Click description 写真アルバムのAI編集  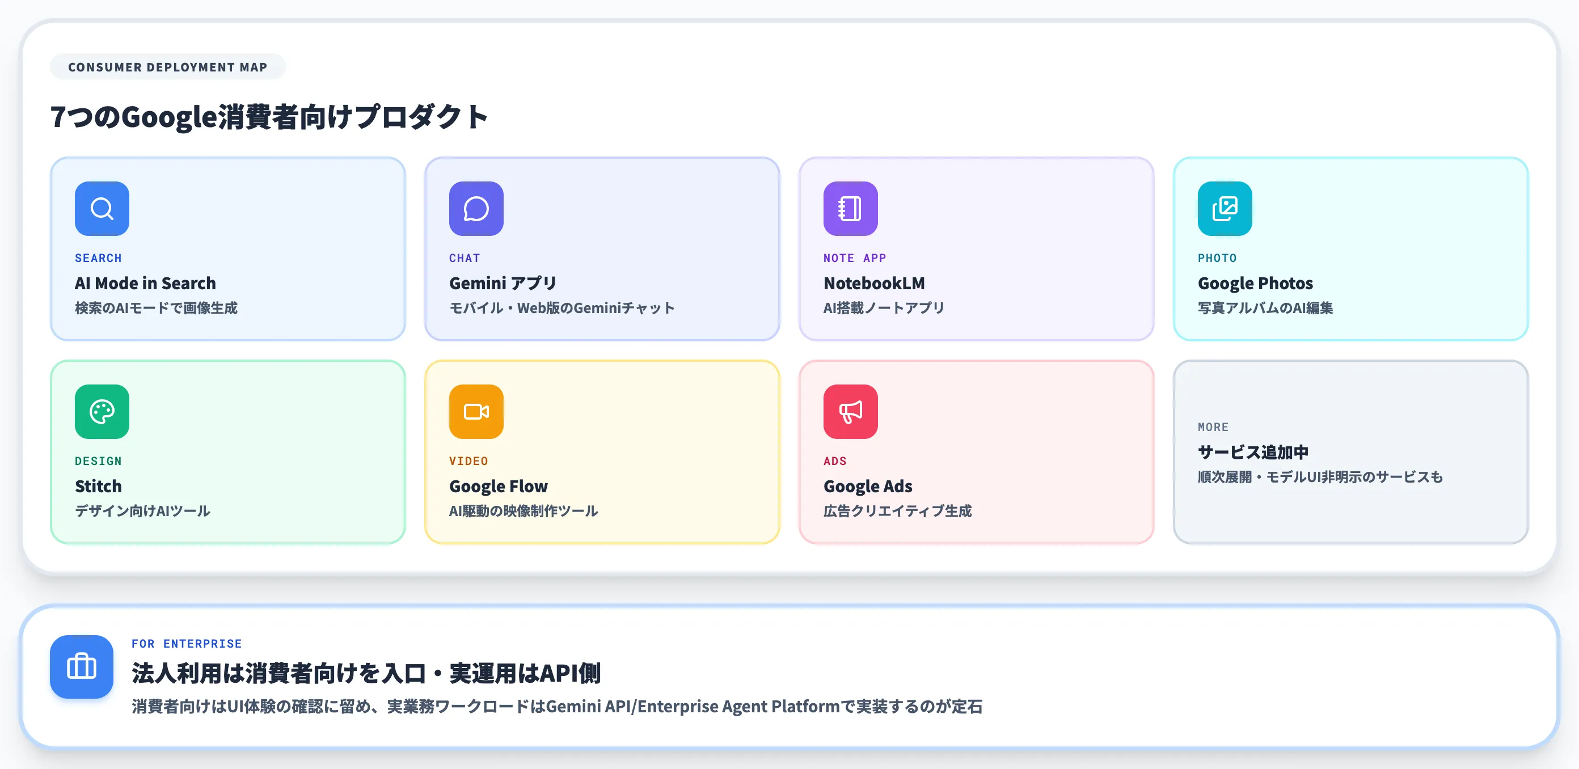coord(1265,307)
